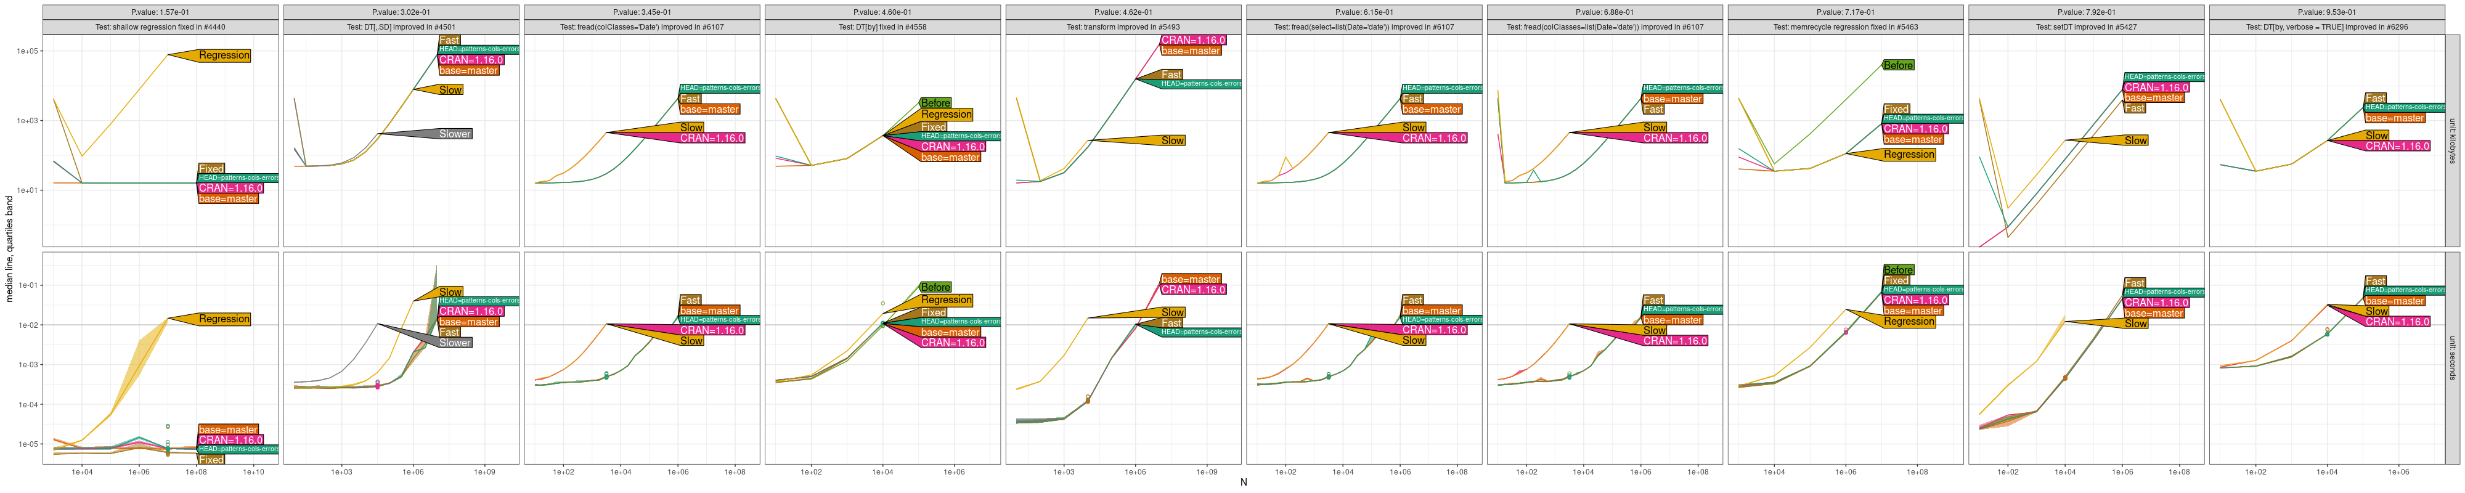This screenshot has height=493, width=2465.
Task: Click gray 'Slower' label in DT[,.SD] kilobytes panel
Action: click(x=455, y=134)
